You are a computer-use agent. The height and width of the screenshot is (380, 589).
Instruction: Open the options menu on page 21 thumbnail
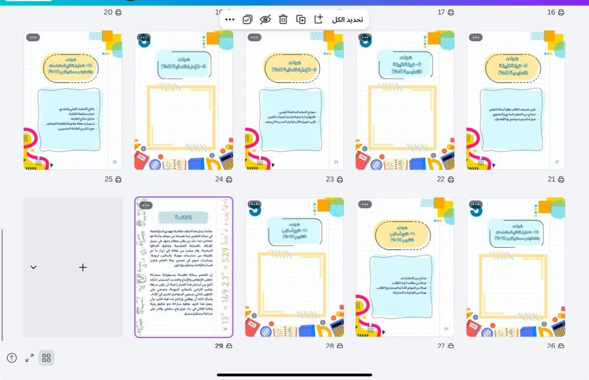click(476, 37)
